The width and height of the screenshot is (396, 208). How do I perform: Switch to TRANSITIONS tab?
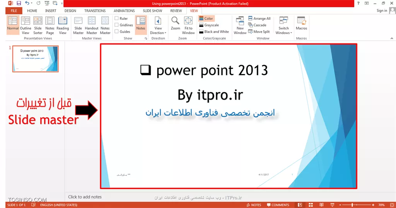point(95,10)
